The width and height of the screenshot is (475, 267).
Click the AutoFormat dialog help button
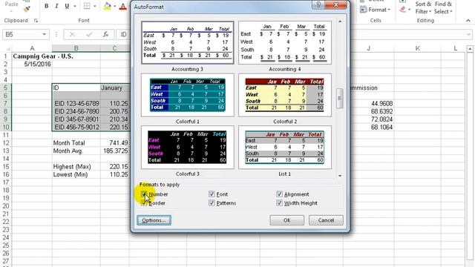[318, 4]
